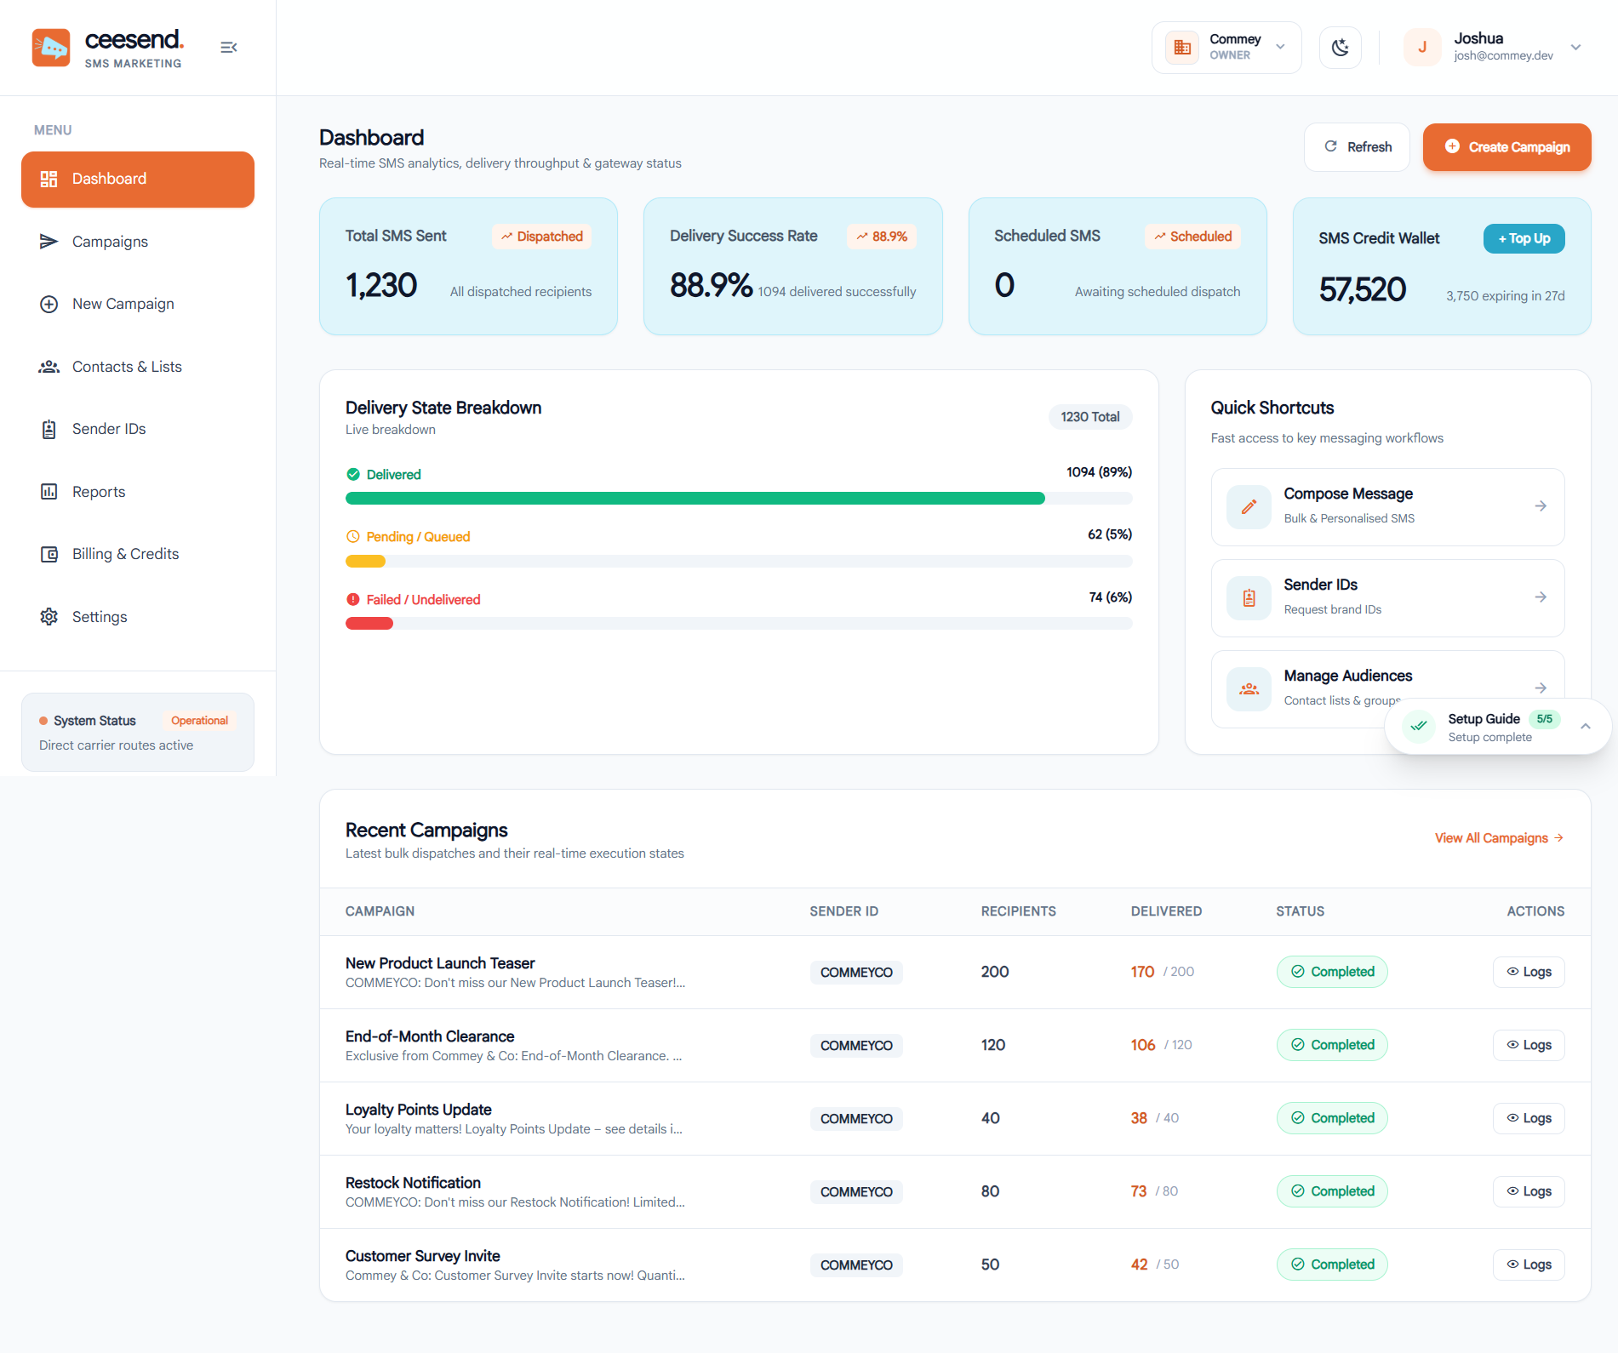View Logs for End-of-Month Clearance

point(1529,1045)
